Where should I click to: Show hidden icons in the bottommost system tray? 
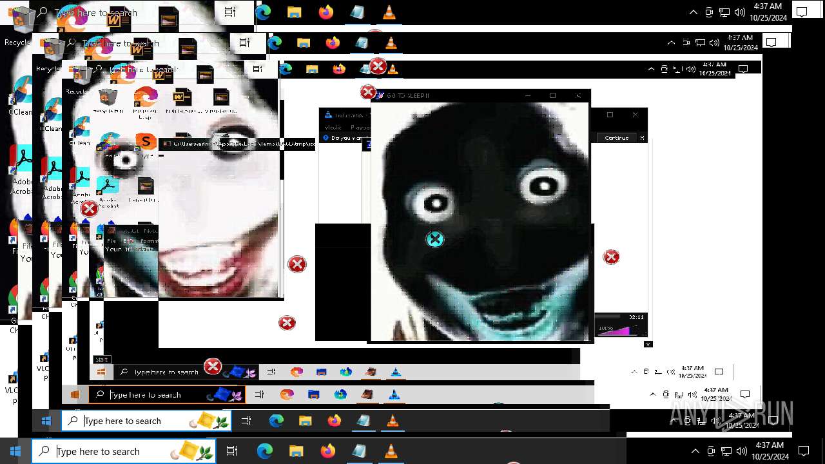coord(695,451)
